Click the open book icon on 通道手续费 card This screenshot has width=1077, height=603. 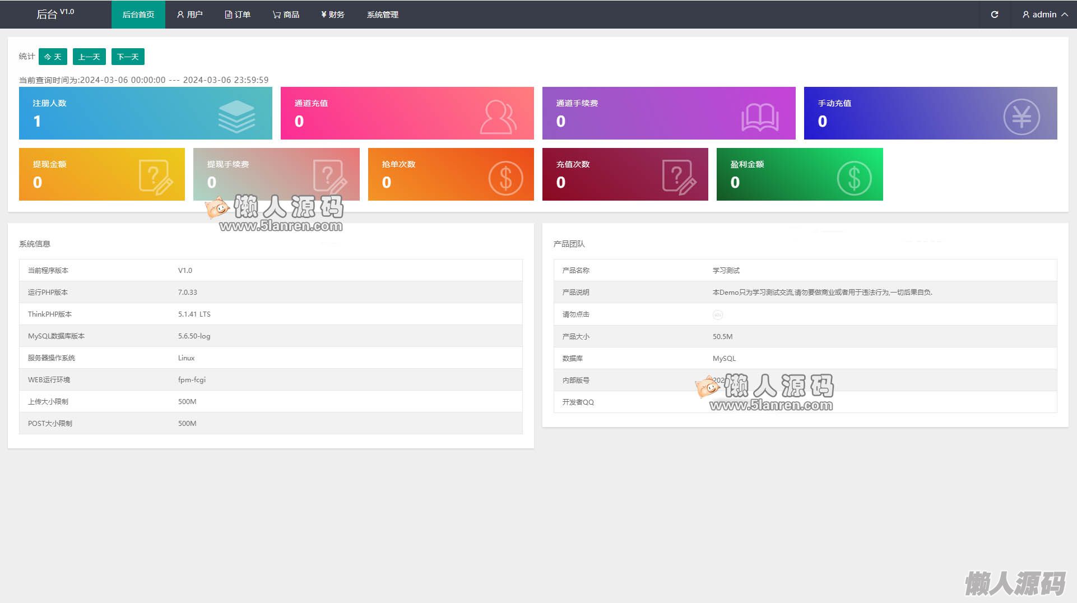pyautogui.click(x=759, y=117)
